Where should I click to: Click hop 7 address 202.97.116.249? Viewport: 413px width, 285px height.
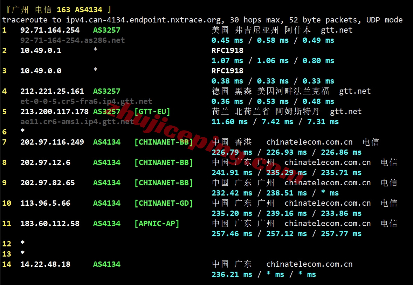click(52, 142)
